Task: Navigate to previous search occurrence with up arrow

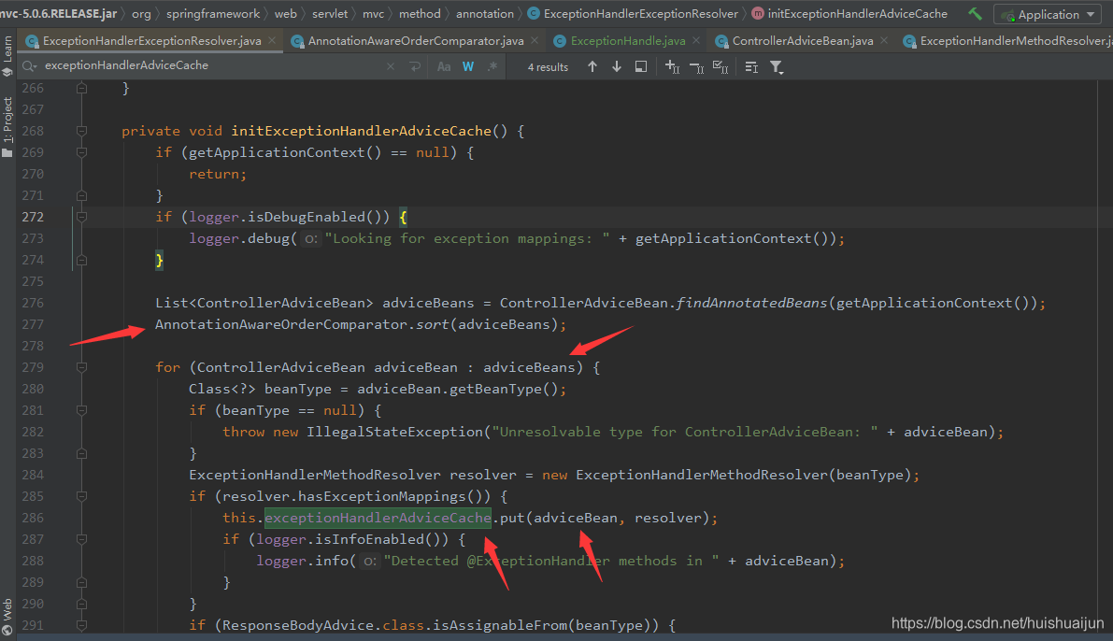Action: 592,65
